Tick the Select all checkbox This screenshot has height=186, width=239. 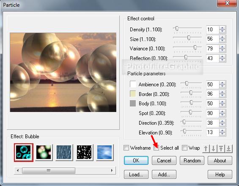pyautogui.click(x=156, y=148)
